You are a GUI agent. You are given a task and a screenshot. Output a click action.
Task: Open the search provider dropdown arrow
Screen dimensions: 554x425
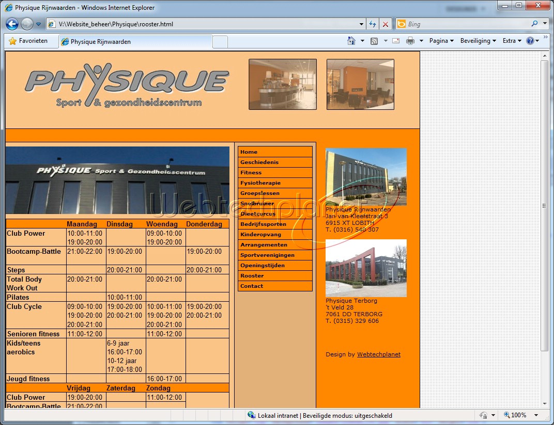(545, 24)
